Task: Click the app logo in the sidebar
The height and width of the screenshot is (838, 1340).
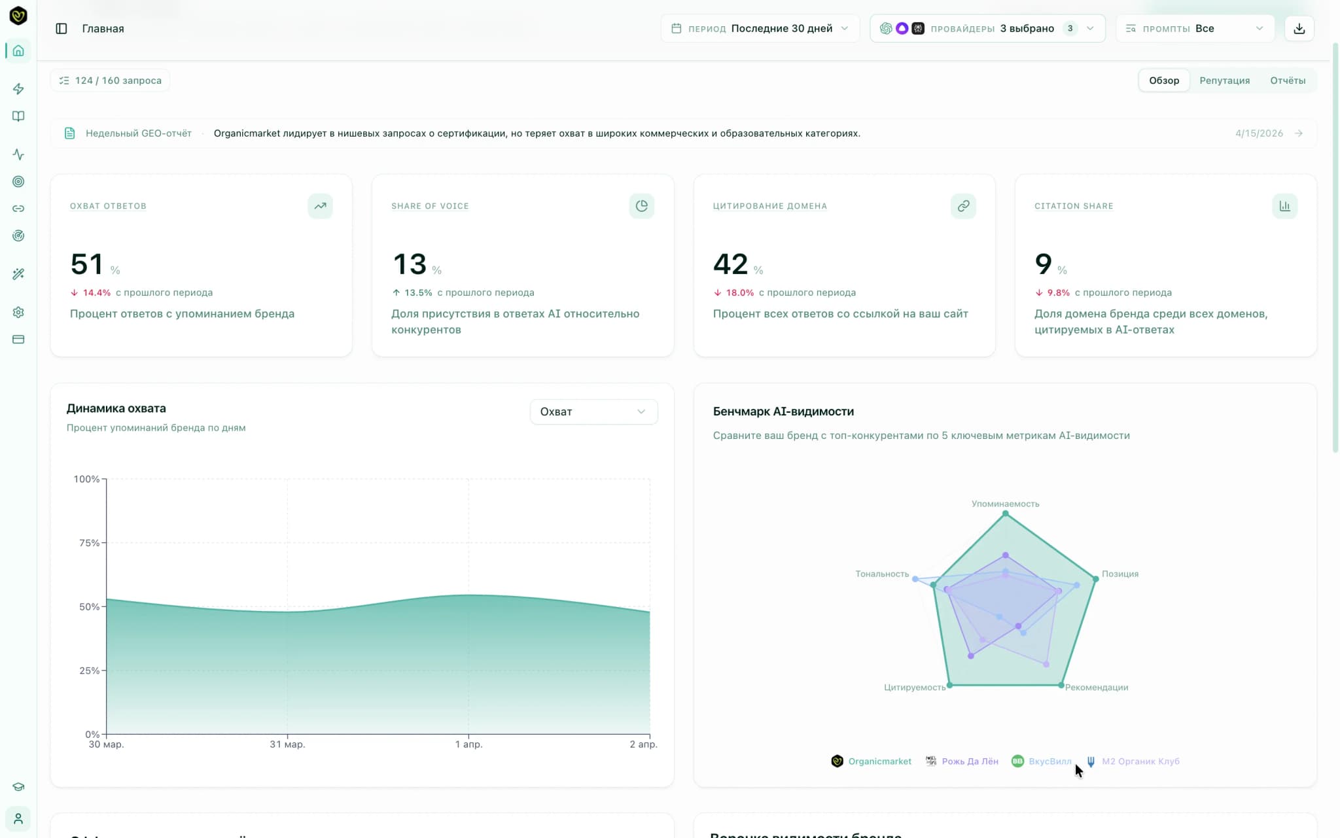Action: tap(18, 16)
